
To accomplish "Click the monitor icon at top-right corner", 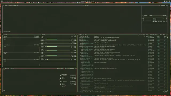I will (169, 1).
